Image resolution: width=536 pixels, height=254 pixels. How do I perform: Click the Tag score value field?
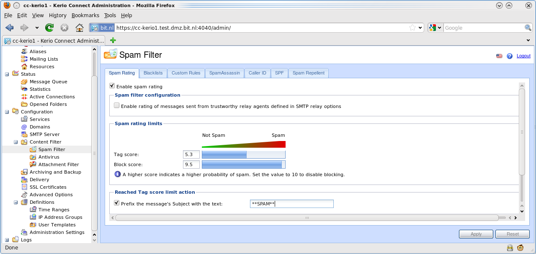[x=191, y=154]
